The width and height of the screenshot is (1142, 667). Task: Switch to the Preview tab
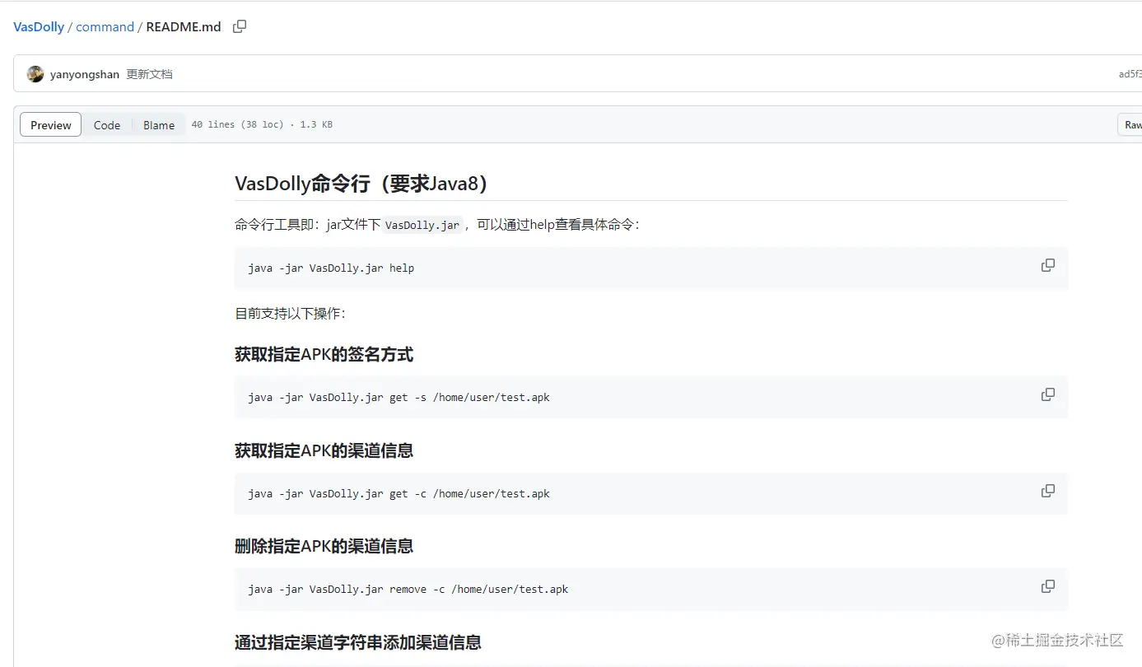(51, 125)
